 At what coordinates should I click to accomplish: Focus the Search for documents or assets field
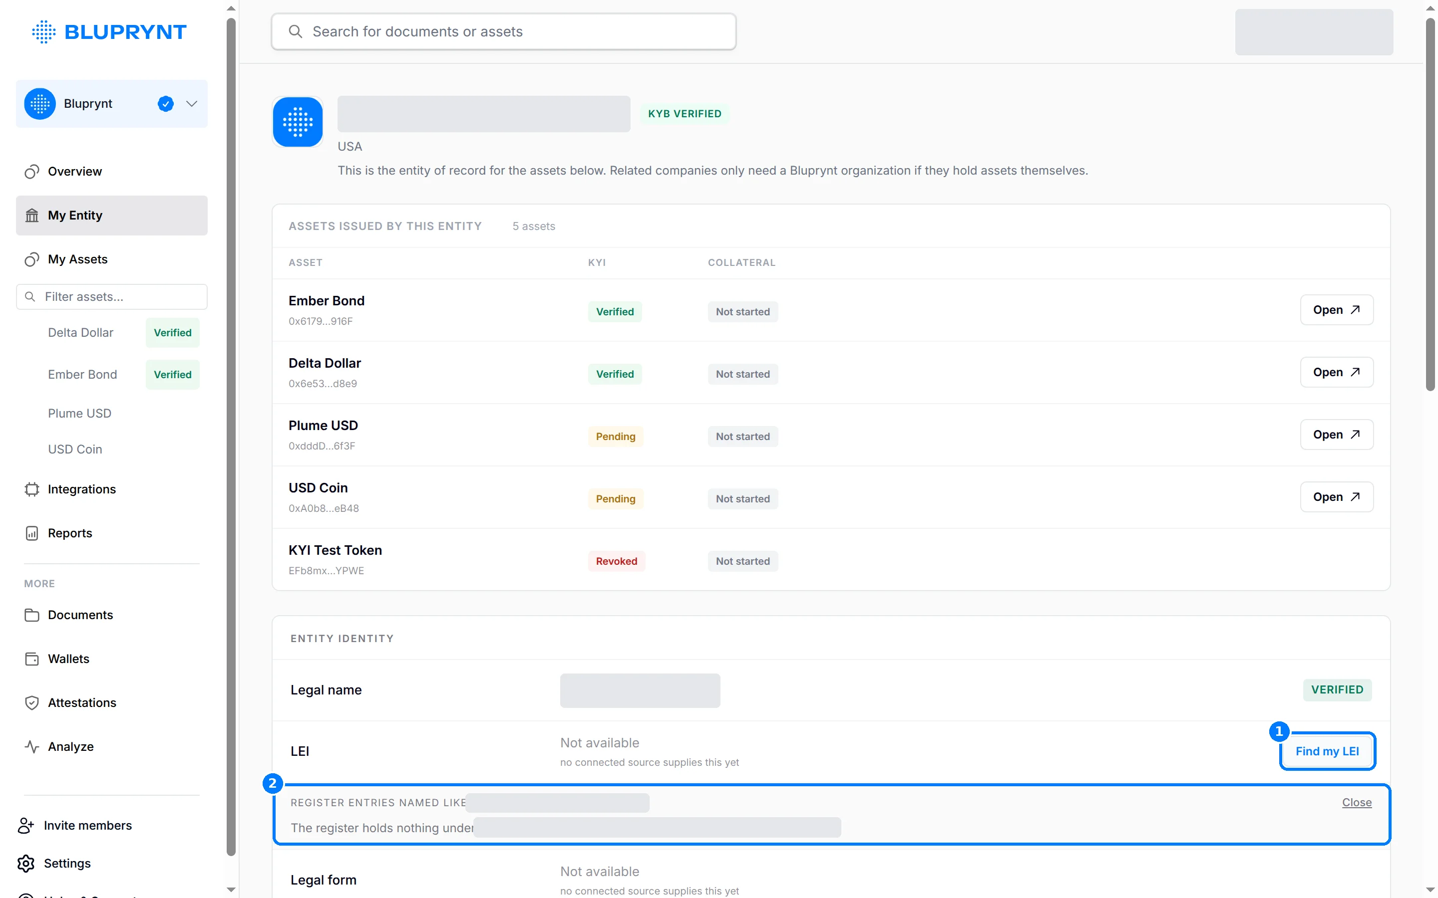[503, 31]
